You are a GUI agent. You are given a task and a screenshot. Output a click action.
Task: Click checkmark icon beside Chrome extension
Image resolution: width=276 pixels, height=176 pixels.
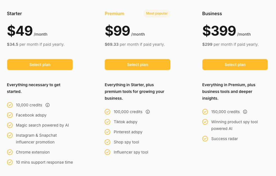[x=10, y=152]
